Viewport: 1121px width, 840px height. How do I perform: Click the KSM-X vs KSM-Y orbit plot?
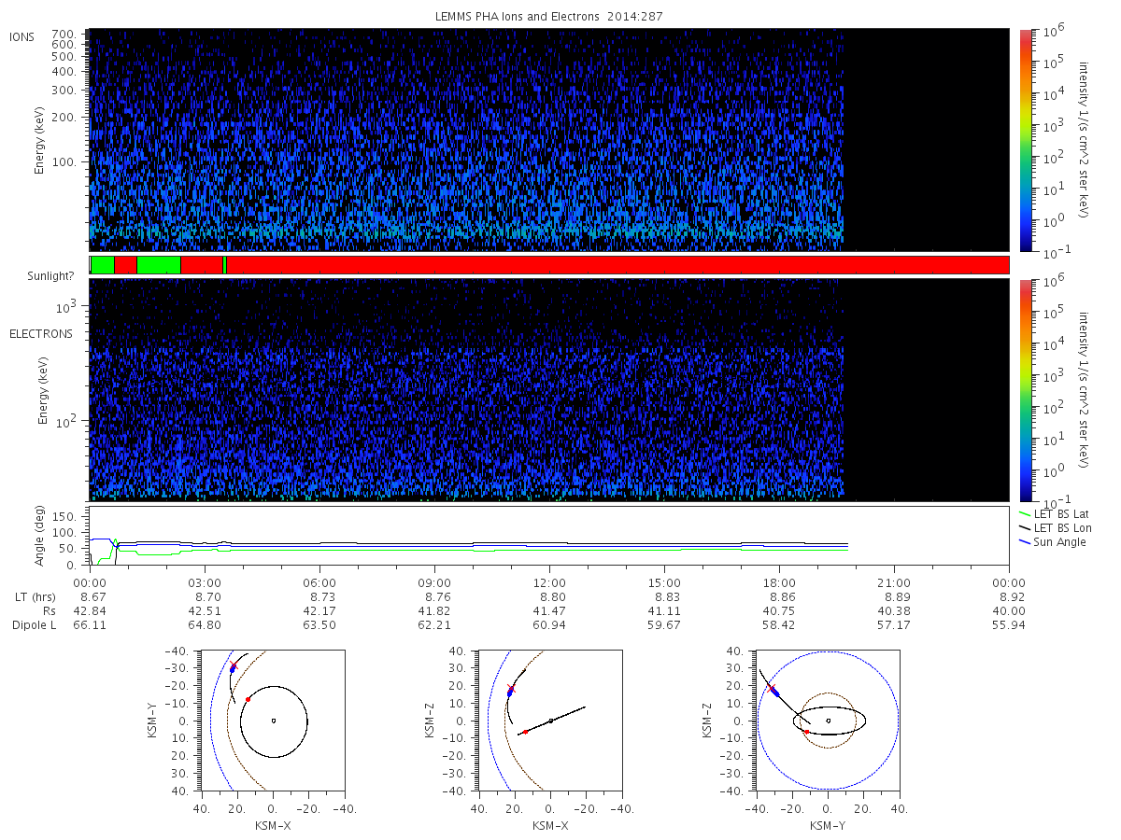(272, 721)
